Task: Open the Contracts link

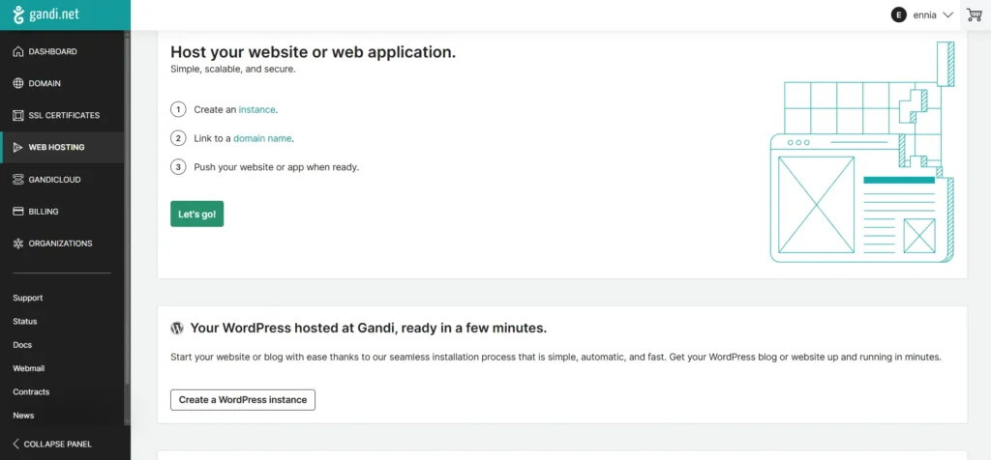Action: [x=31, y=391]
